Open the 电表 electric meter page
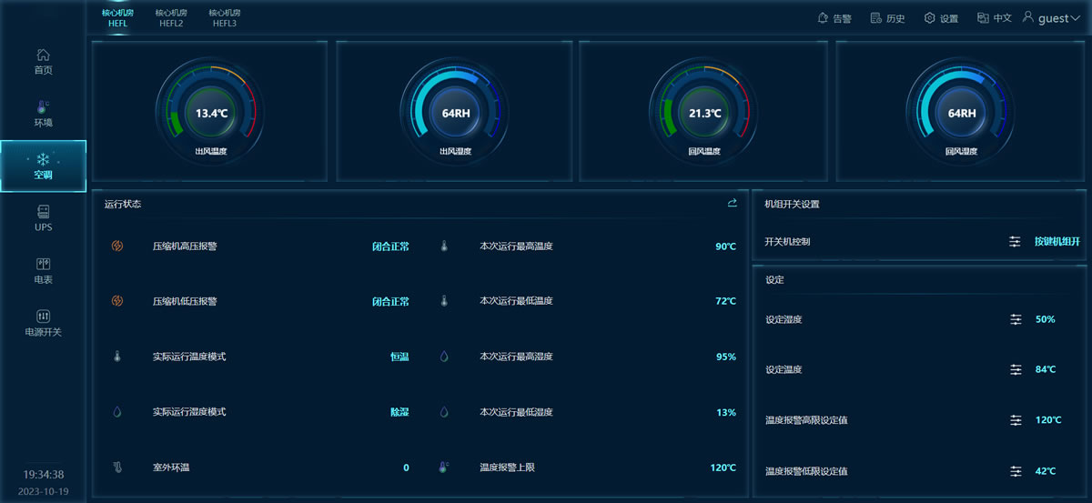Viewport: 1092px width, 503px height. pyautogui.click(x=43, y=270)
